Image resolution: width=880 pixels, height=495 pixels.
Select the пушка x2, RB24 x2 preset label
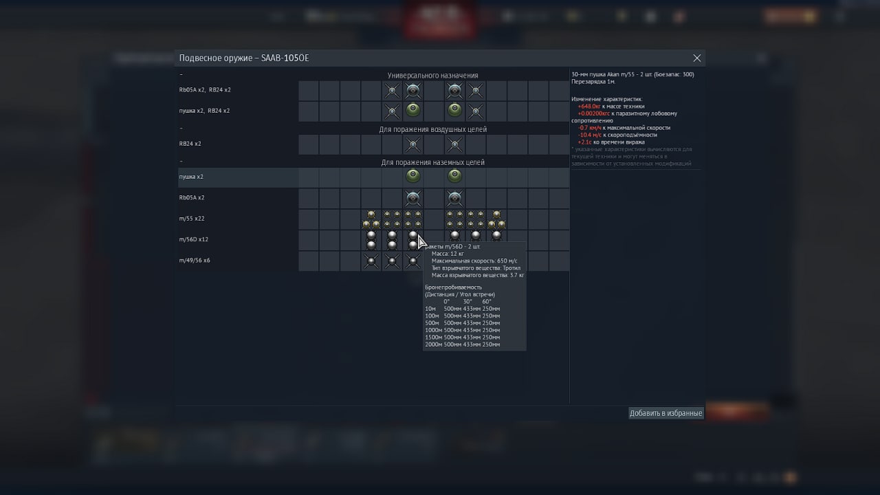tap(204, 111)
